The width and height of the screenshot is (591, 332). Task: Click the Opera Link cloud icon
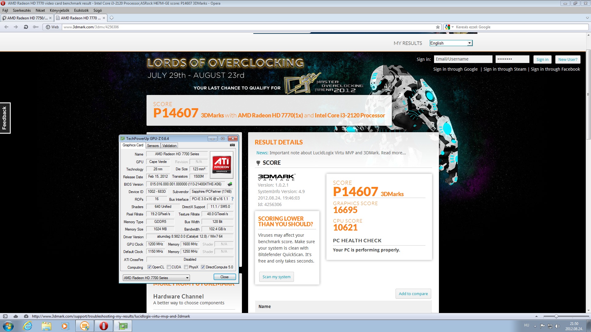[16, 316]
